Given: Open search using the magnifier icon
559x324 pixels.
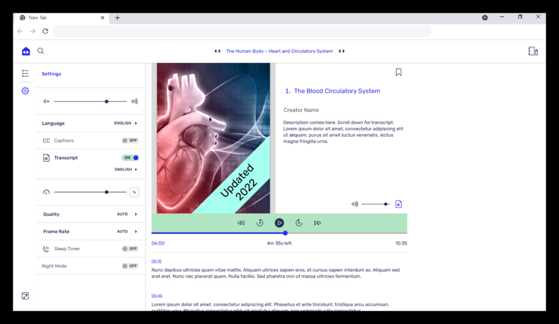Looking at the screenshot, I should point(40,50).
